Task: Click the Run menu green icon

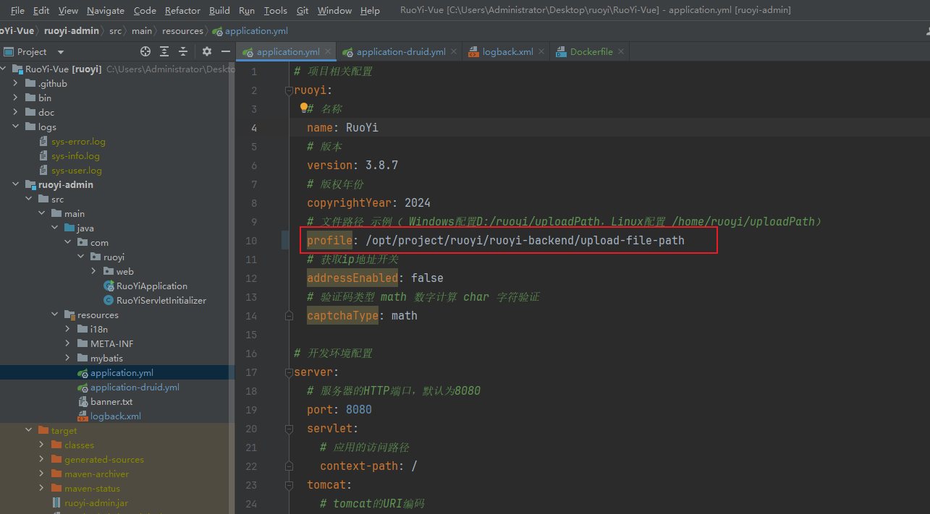Action: click(246, 10)
